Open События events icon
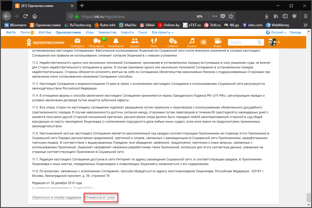The image size is (312, 208). click(173, 42)
